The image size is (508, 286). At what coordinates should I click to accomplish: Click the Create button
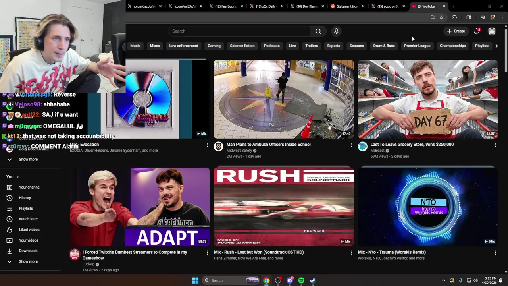(x=456, y=31)
